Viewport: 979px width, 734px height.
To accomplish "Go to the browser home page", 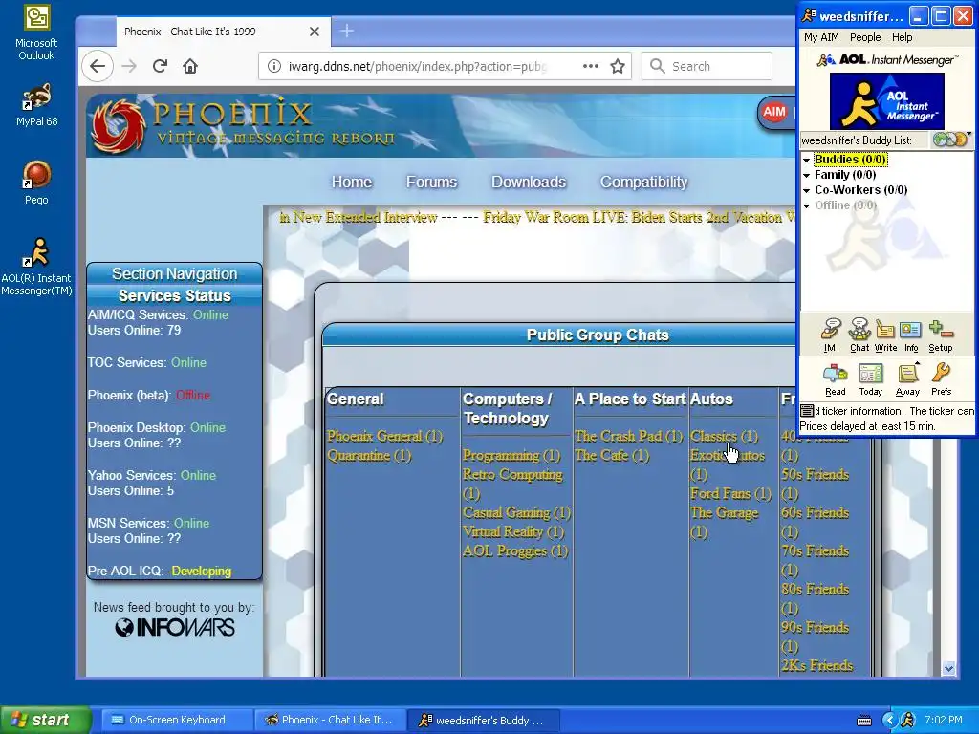I will 190,66.
